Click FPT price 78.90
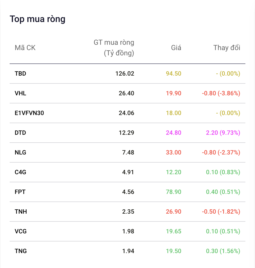 coord(174,192)
